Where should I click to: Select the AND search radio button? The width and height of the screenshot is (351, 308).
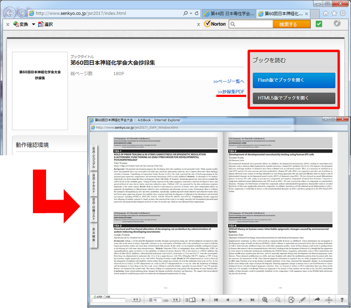pos(95,297)
